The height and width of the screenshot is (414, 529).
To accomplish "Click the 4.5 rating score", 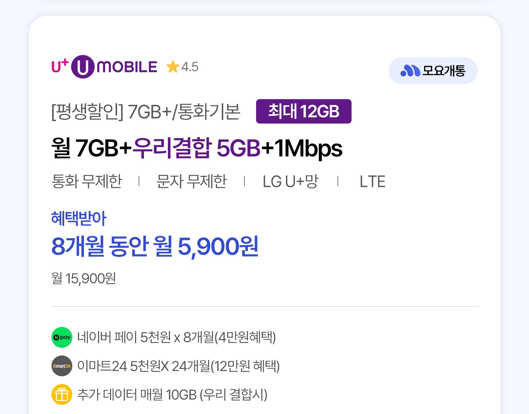I will tap(190, 67).
